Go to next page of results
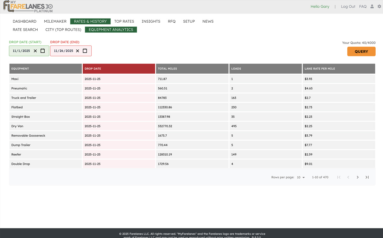Image resolution: width=383 pixels, height=238 pixels. coord(357,177)
